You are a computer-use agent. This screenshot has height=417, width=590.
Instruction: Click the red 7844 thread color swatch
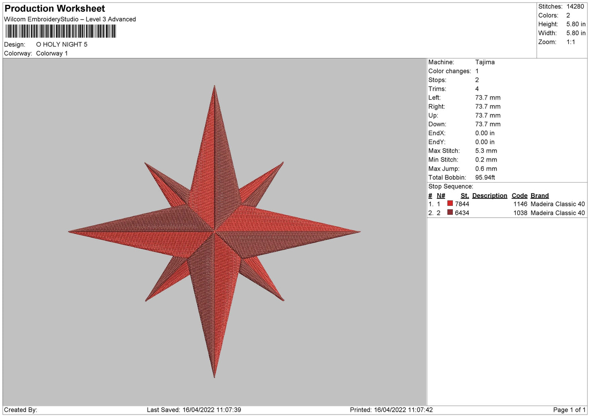[x=450, y=203]
